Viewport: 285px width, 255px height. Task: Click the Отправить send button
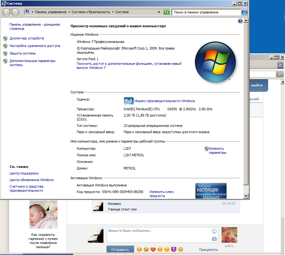(x=120, y=250)
